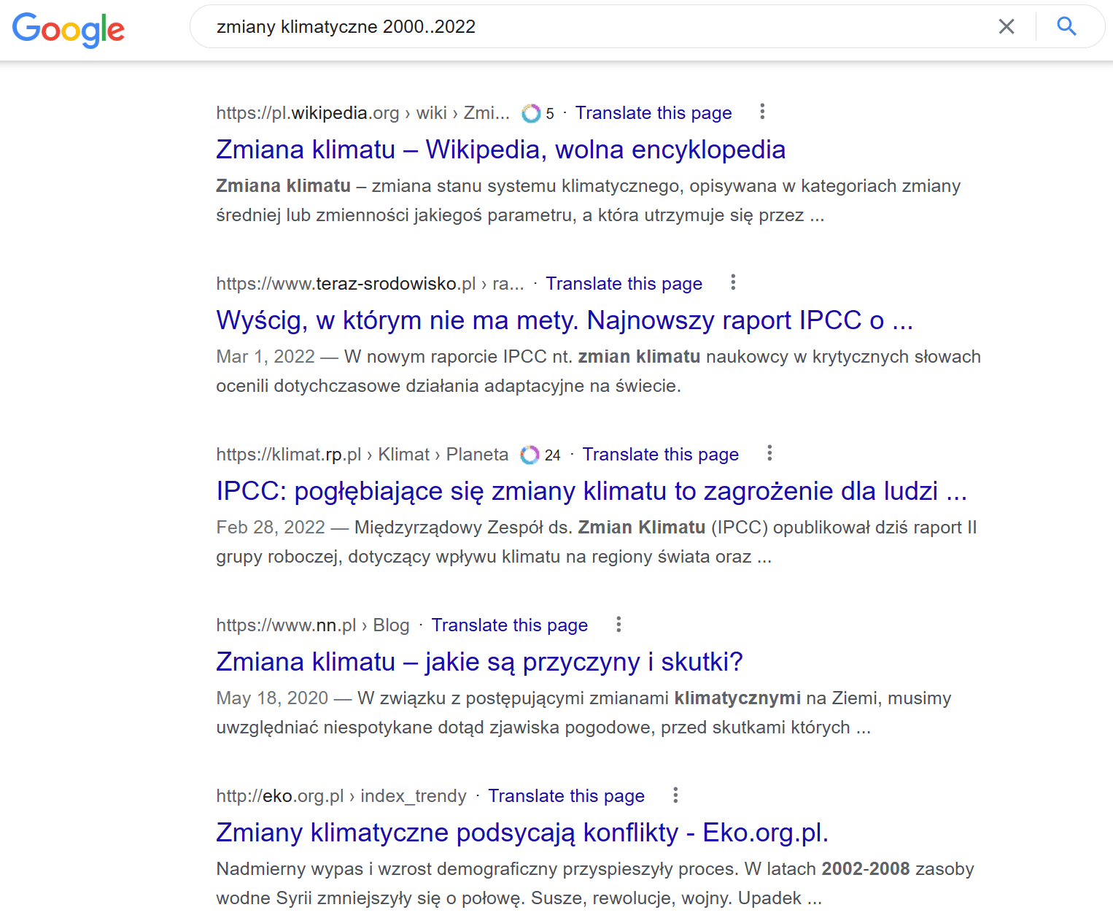This screenshot has height=918, width=1113.
Task: Click the pl.wikipedia.org URL breadcrumb
Action: pyautogui.click(x=363, y=113)
